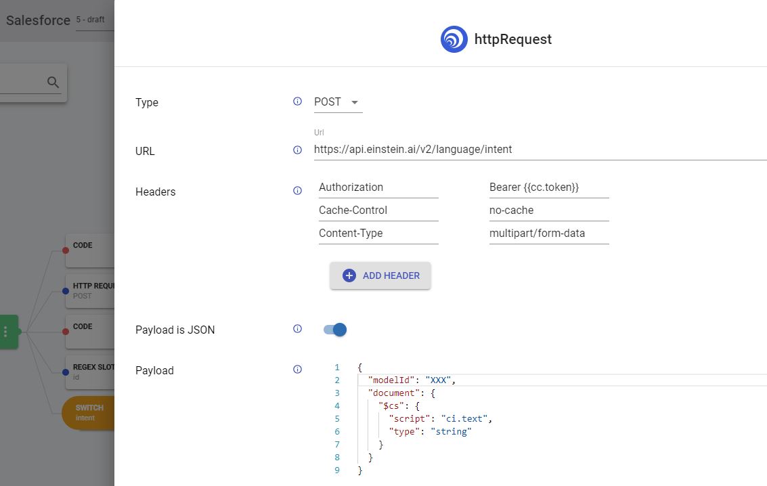Viewport: 767px width, 486px height.
Task: Click the Bearer {{cc.token}} value field
Action: click(x=549, y=187)
